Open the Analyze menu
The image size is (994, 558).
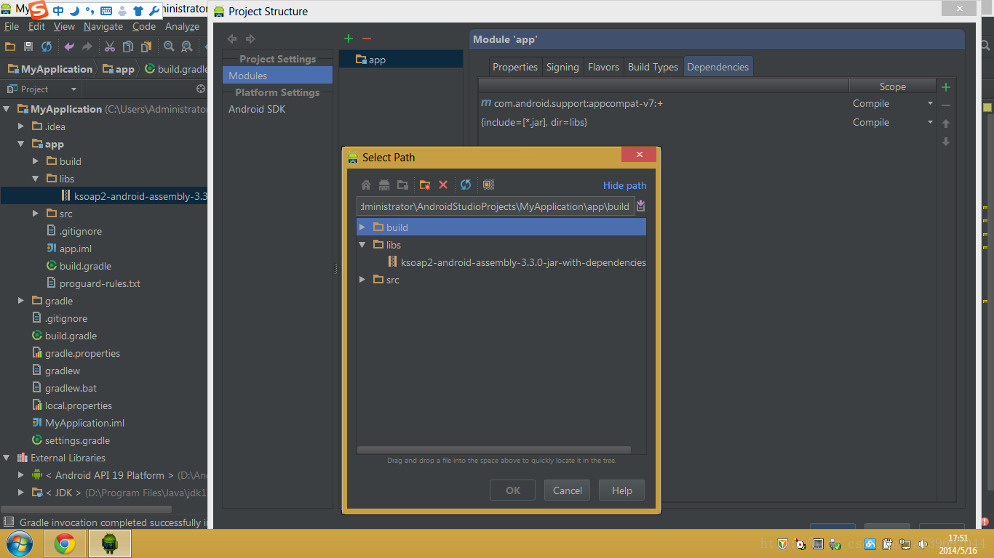182,26
